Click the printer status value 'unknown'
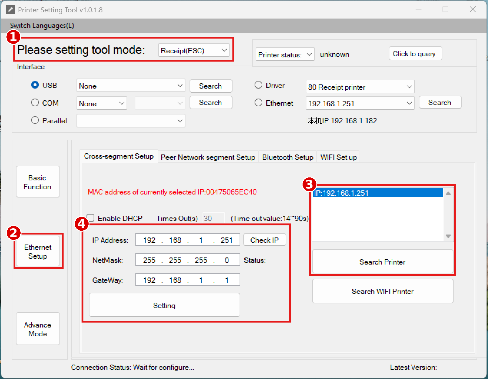This screenshot has height=379, width=488. (335, 54)
